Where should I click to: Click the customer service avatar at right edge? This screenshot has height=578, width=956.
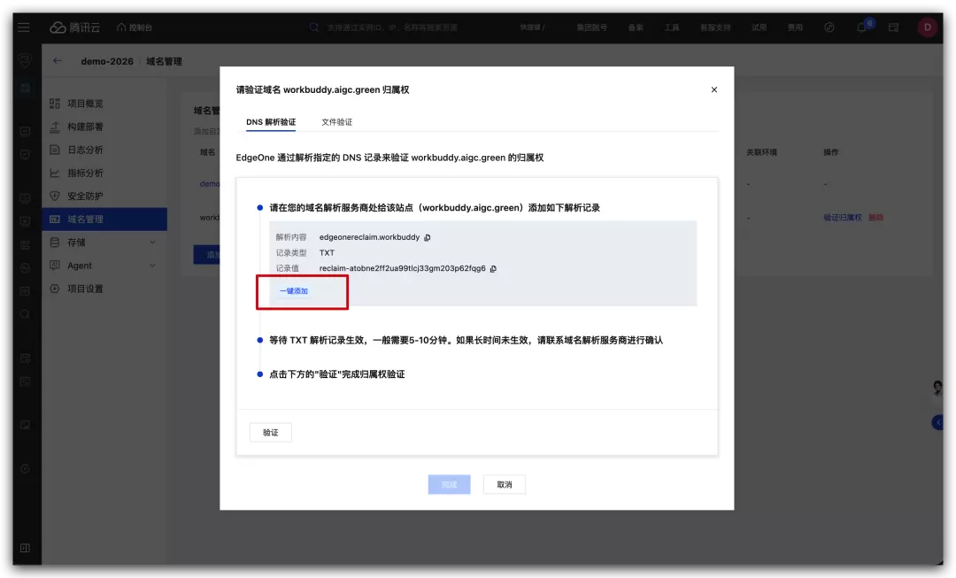pyautogui.click(x=937, y=388)
